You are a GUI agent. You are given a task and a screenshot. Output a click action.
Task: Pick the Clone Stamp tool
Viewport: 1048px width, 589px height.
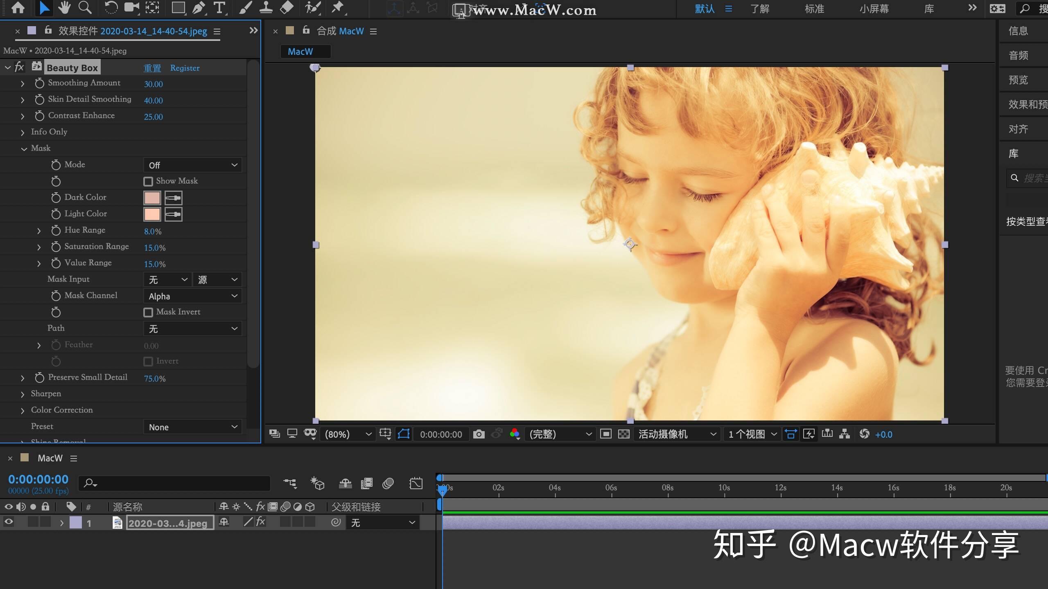pos(267,7)
